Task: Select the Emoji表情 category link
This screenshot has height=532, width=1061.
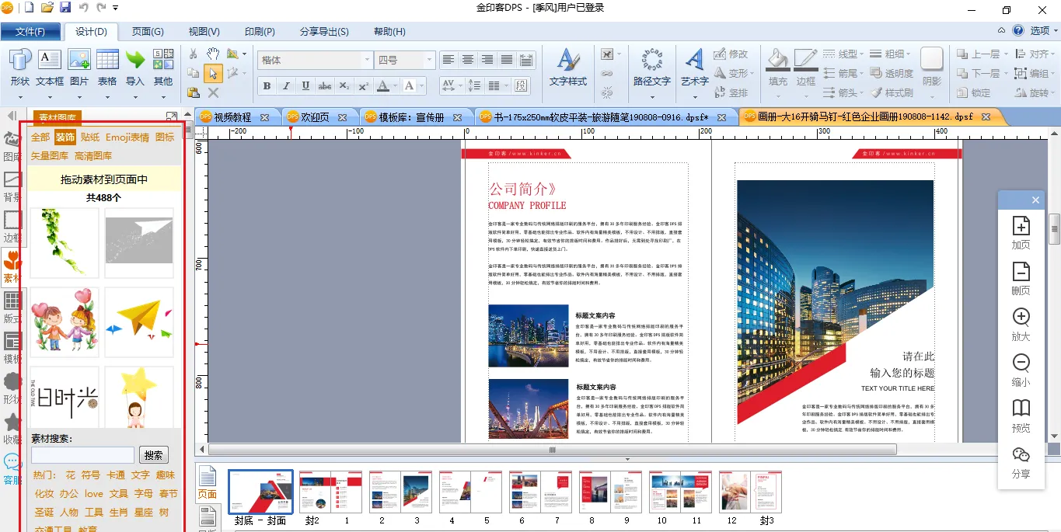Action: 127,137
